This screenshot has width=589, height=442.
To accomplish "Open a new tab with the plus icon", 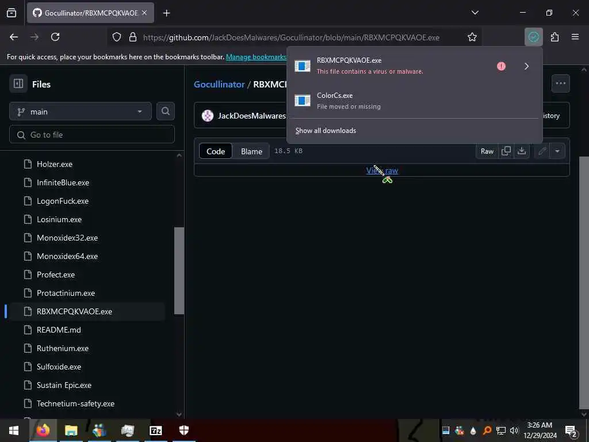I will tap(166, 13).
